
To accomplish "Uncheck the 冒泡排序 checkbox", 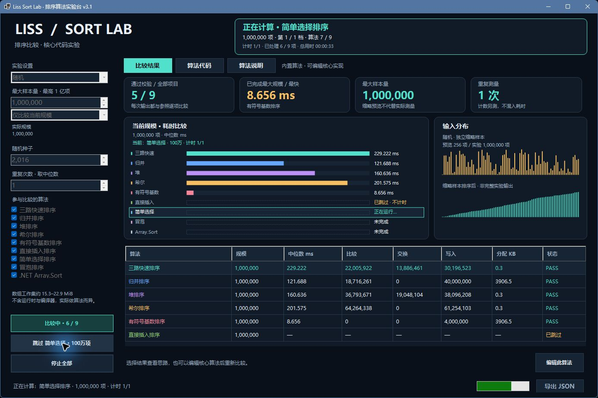I will 14,267.
